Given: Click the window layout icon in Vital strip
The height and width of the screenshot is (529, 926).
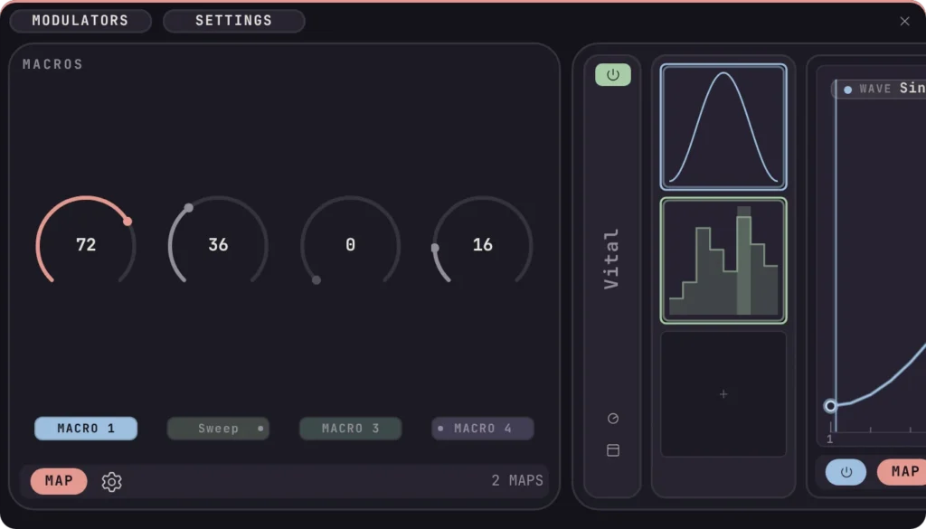Looking at the screenshot, I should click(613, 450).
